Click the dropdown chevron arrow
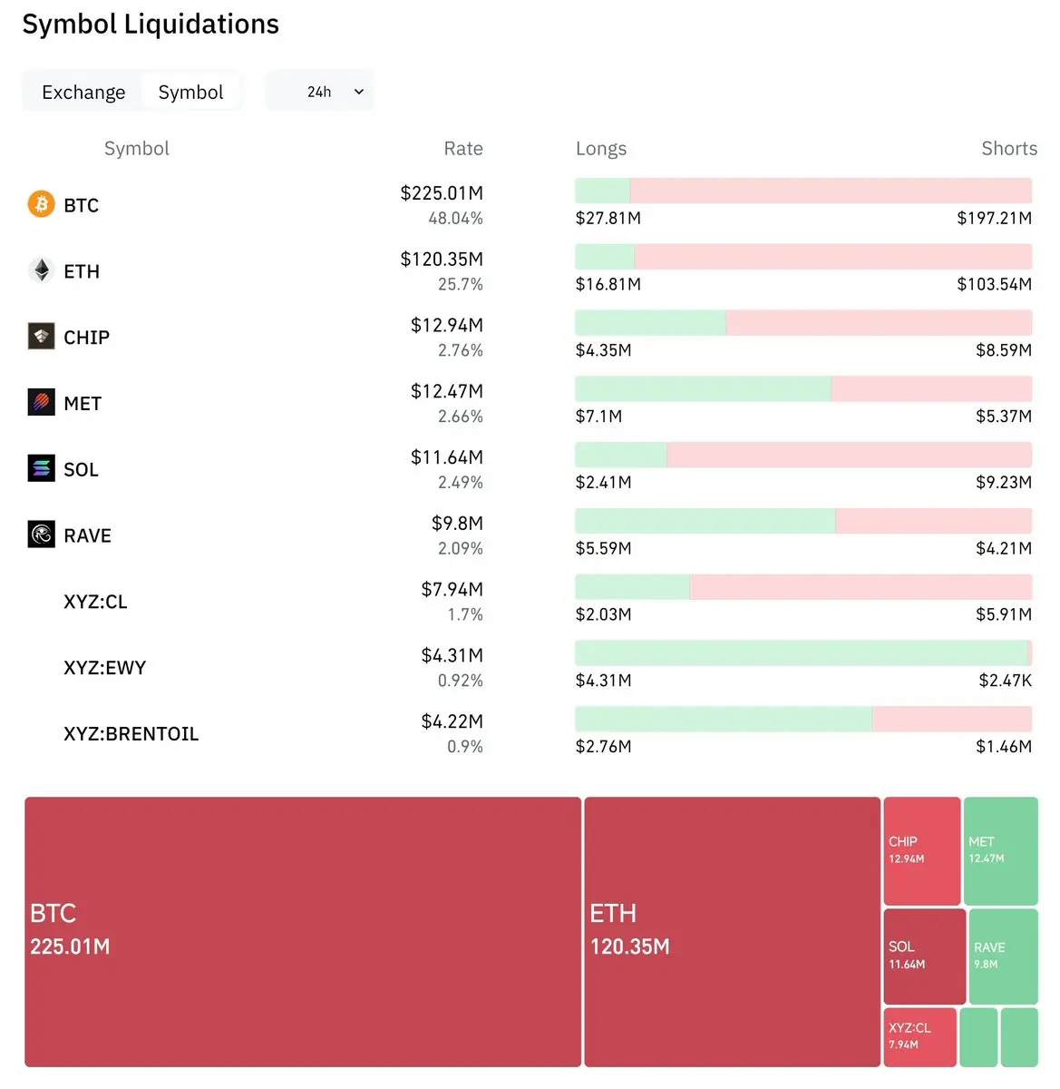The image size is (1060, 1089). click(359, 92)
